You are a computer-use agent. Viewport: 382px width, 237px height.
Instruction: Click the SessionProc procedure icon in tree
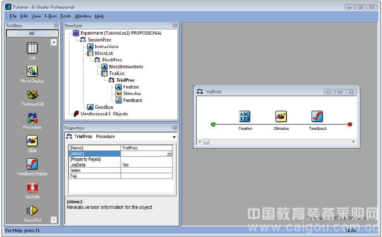[83, 39]
